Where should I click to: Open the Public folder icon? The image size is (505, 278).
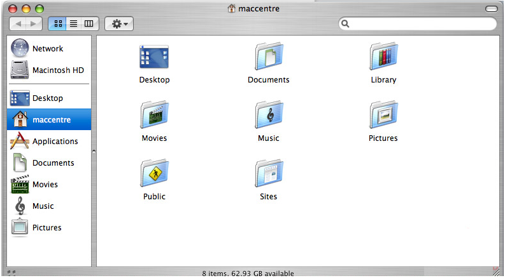click(x=154, y=173)
